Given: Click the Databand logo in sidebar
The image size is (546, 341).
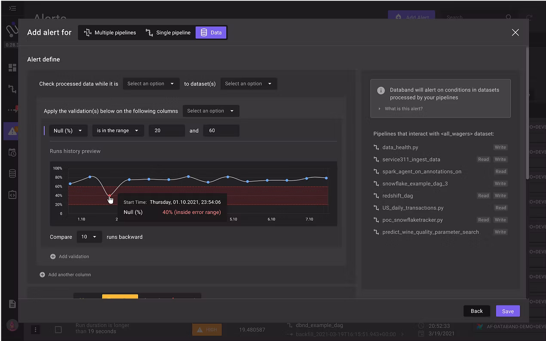Looking at the screenshot, I should (12, 30).
